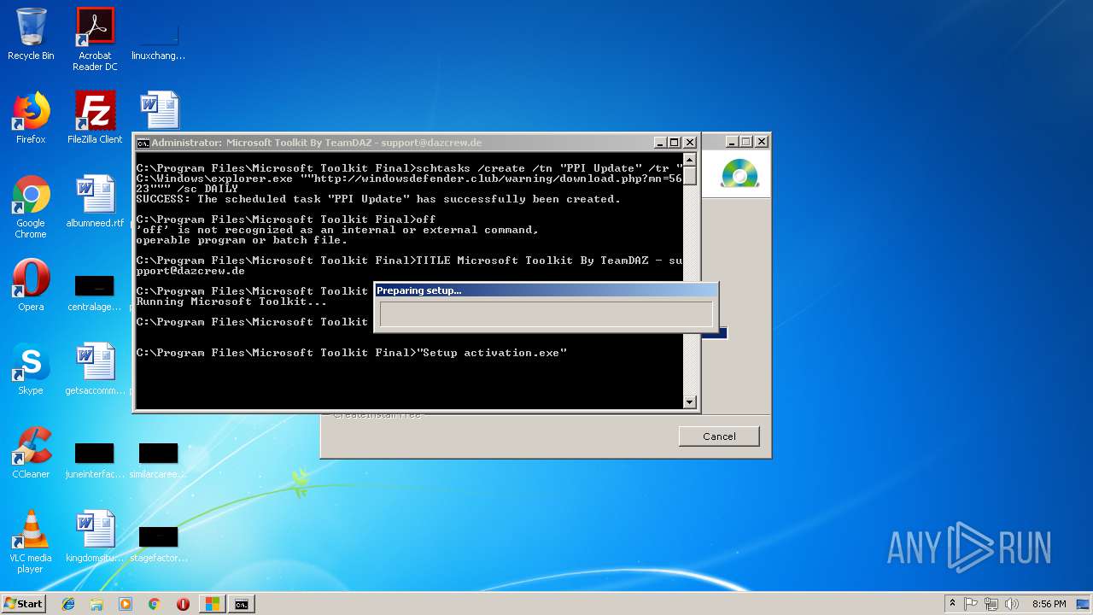Open the albumneed.rtf document
The width and height of the screenshot is (1093, 615).
click(x=95, y=202)
